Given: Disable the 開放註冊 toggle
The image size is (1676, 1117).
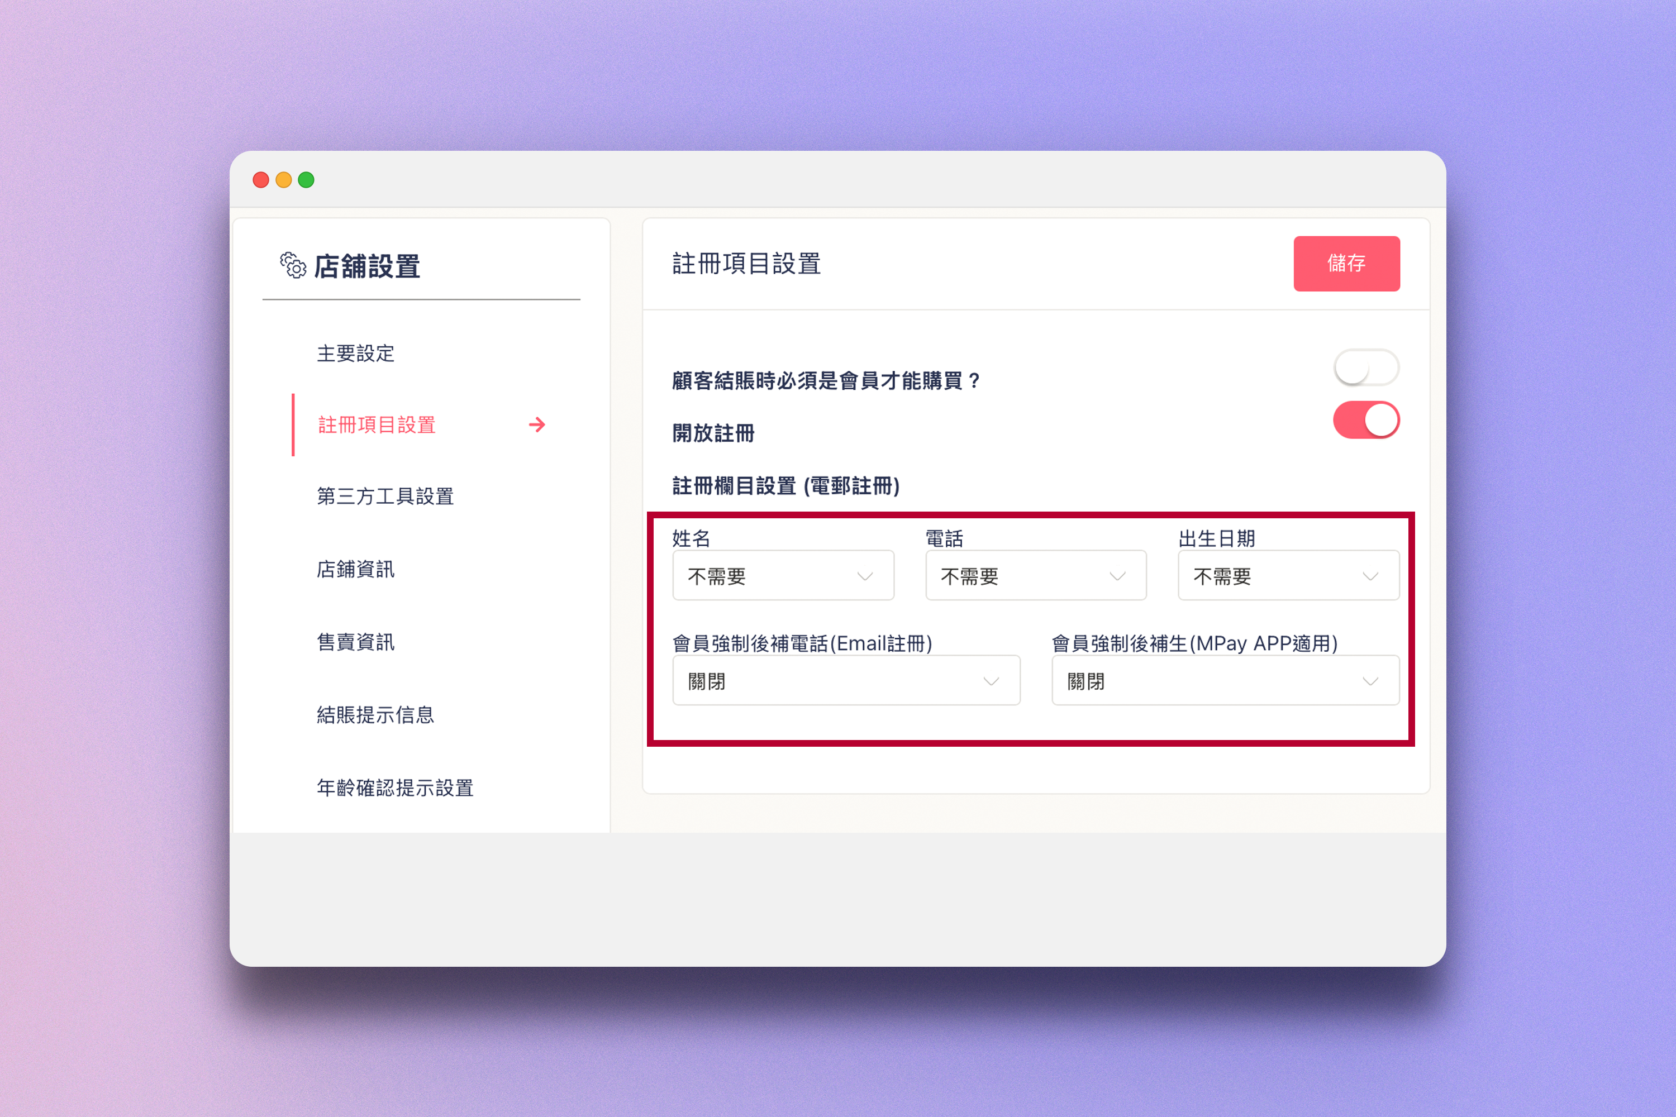Looking at the screenshot, I should pyautogui.click(x=1365, y=421).
